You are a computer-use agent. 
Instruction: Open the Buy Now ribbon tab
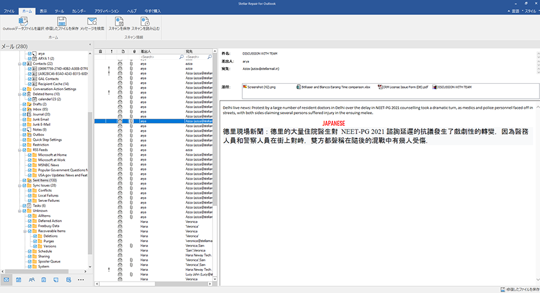pos(152,11)
